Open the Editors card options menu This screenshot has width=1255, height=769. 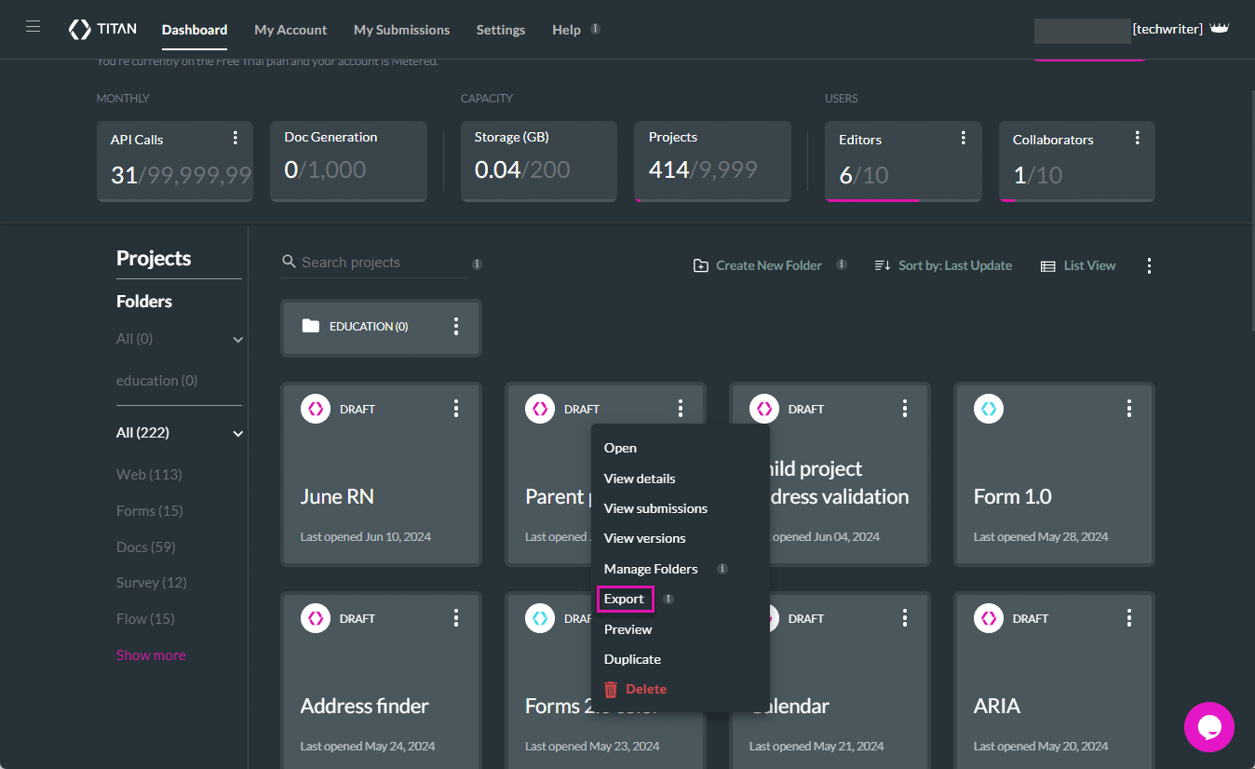[964, 137]
